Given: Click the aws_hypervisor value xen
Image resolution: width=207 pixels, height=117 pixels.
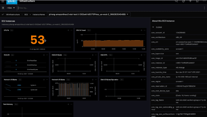Looking at the screenshot, I should [177, 54].
